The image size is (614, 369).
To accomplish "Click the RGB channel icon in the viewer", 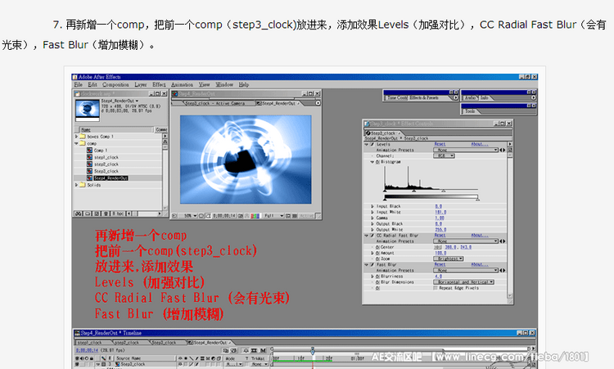I will [x=255, y=216].
